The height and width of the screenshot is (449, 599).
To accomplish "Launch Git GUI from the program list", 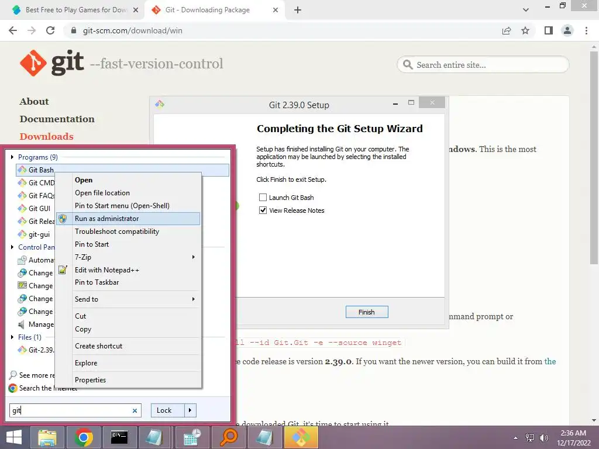I will [x=35, y=209].
